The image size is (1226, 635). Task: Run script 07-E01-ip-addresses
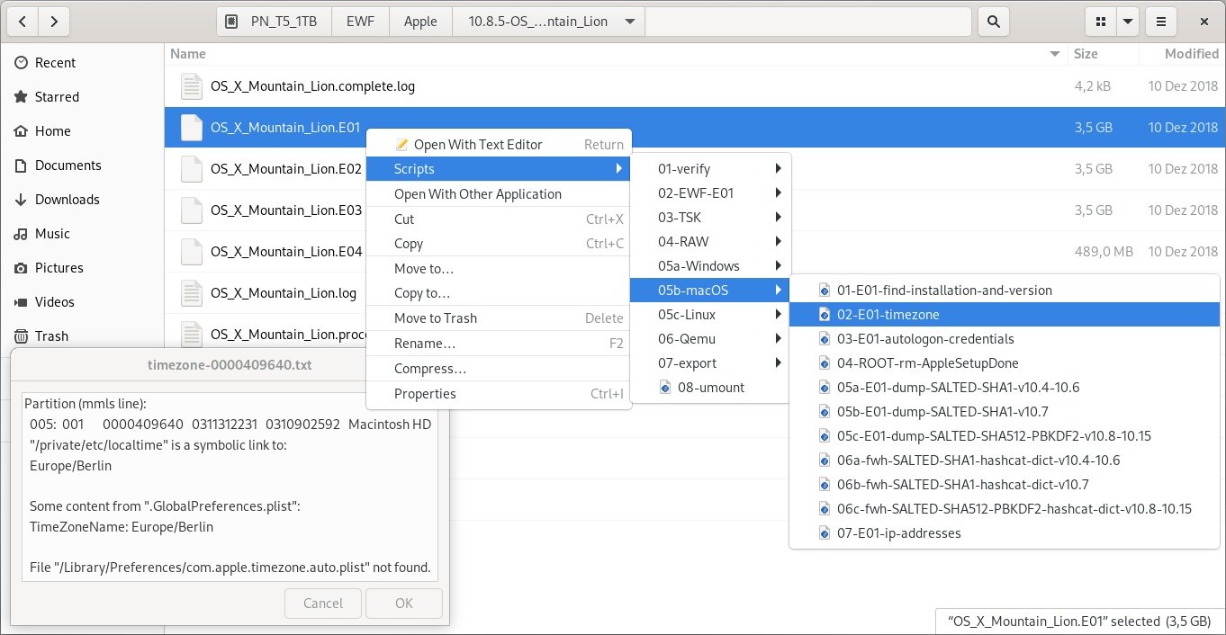[1005, 533]
